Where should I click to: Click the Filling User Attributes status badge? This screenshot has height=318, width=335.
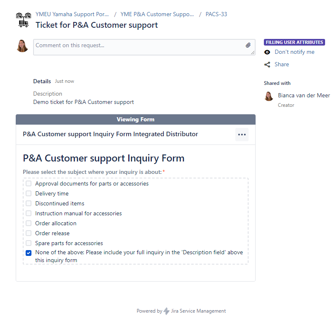(294, 42)
